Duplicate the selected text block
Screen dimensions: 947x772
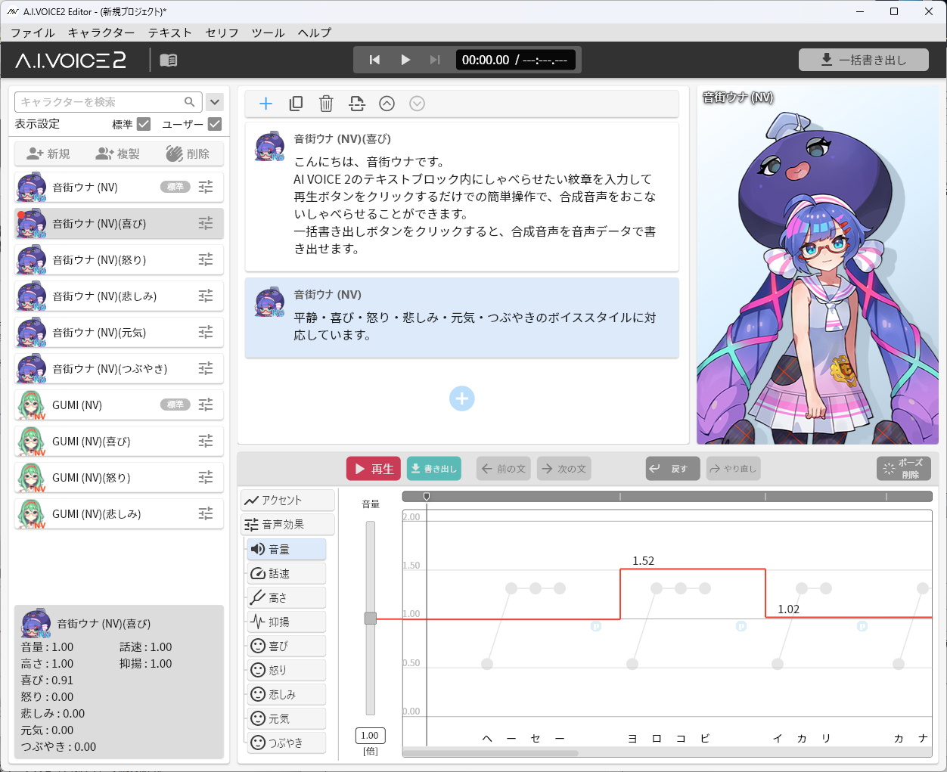(x=296, y=104)
